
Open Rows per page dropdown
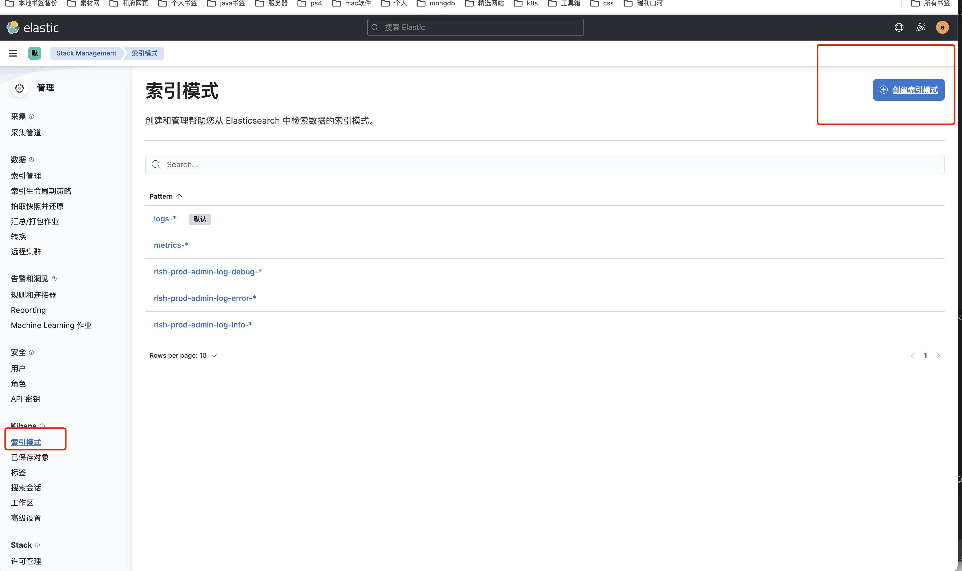(183, 356)
